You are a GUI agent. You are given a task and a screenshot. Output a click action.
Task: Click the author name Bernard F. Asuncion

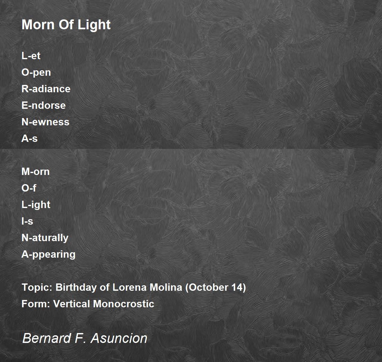(85, 338)
